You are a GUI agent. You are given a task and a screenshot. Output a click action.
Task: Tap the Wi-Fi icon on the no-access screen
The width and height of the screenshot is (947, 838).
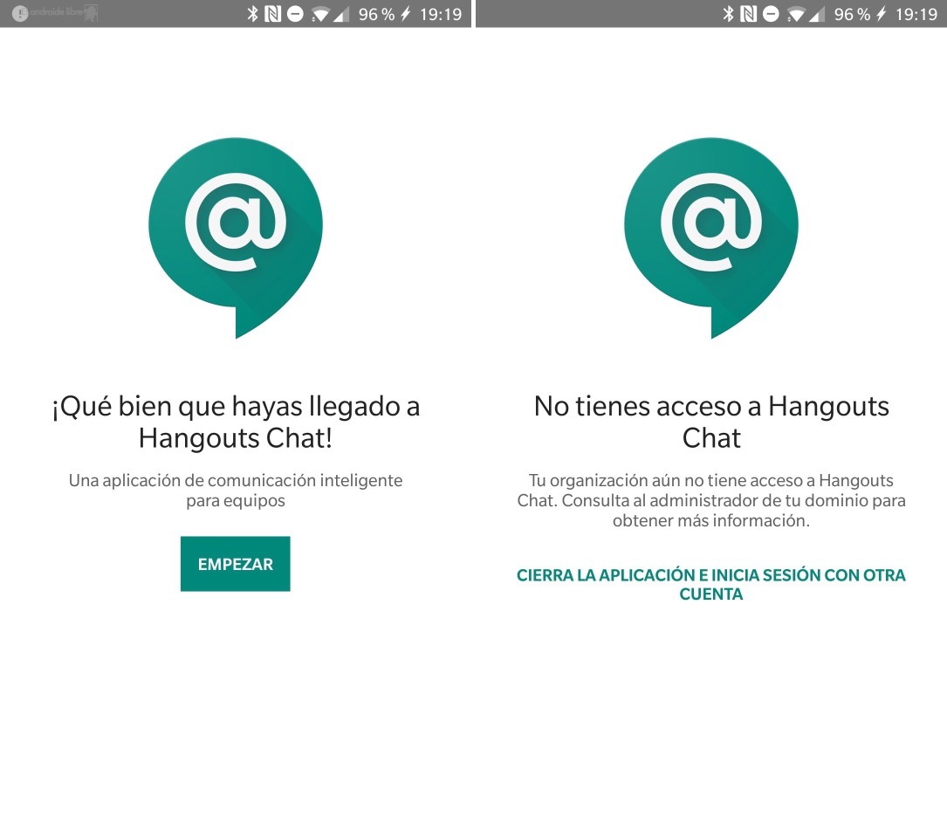(796, 14)
